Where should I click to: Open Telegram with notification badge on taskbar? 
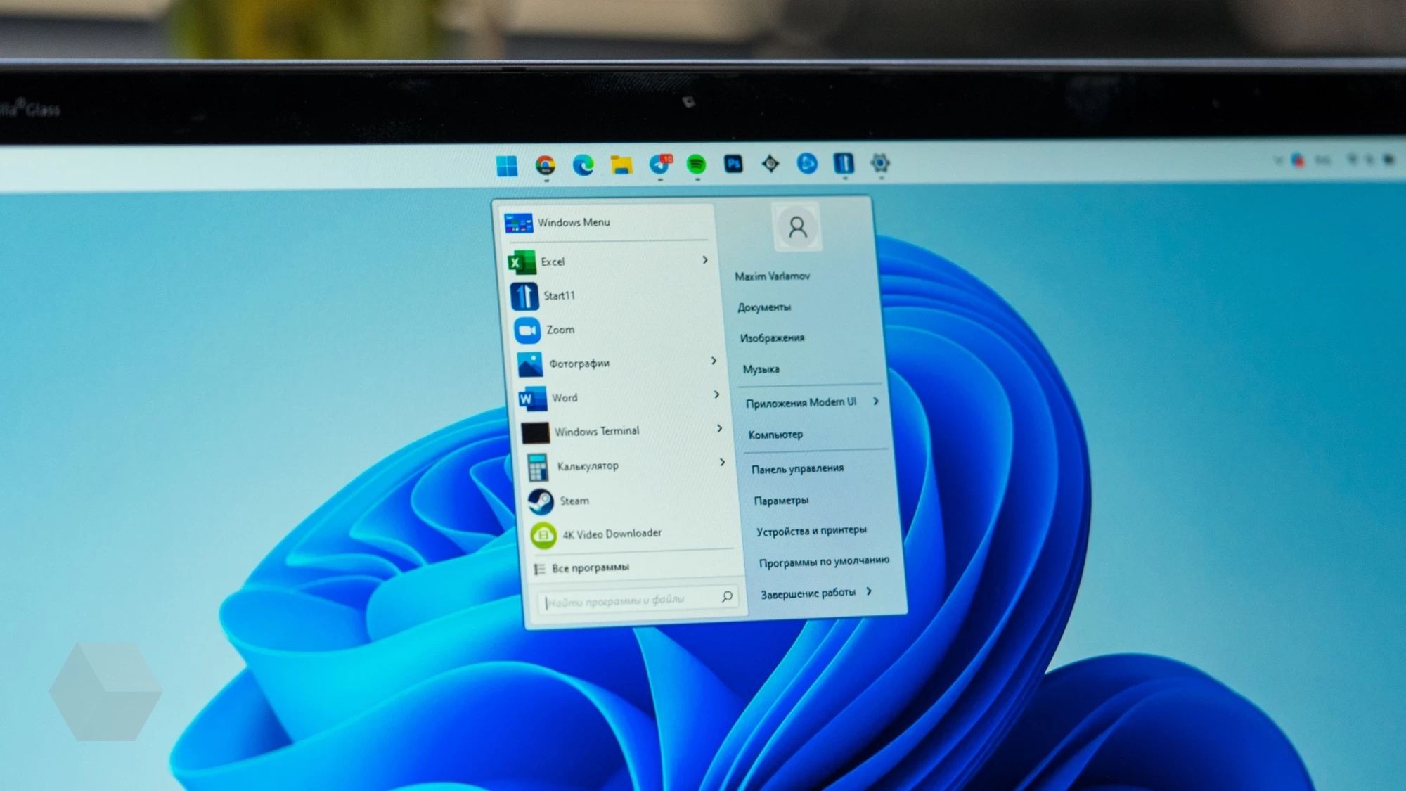pos(659,164)
